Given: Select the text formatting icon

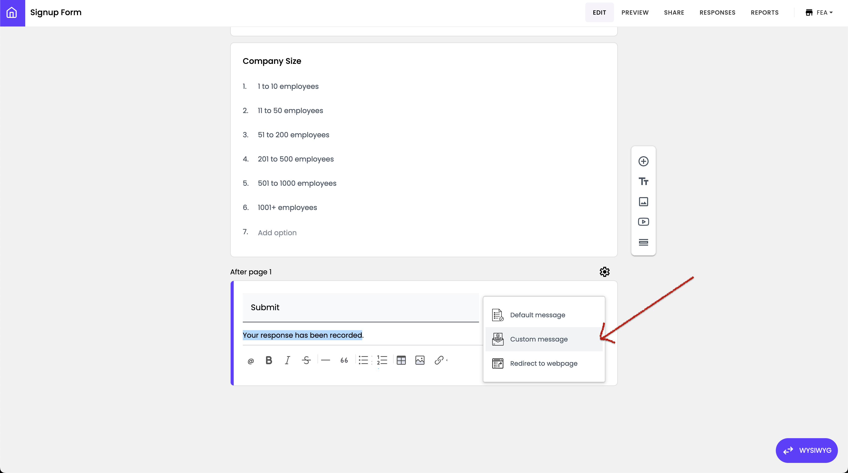Looking at the screenshot, I should coord(643,181).
